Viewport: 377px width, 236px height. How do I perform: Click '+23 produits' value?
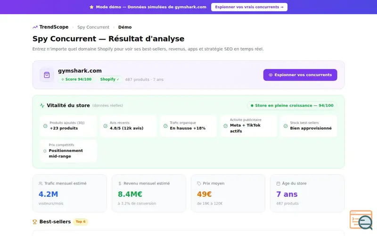(64, 128)
